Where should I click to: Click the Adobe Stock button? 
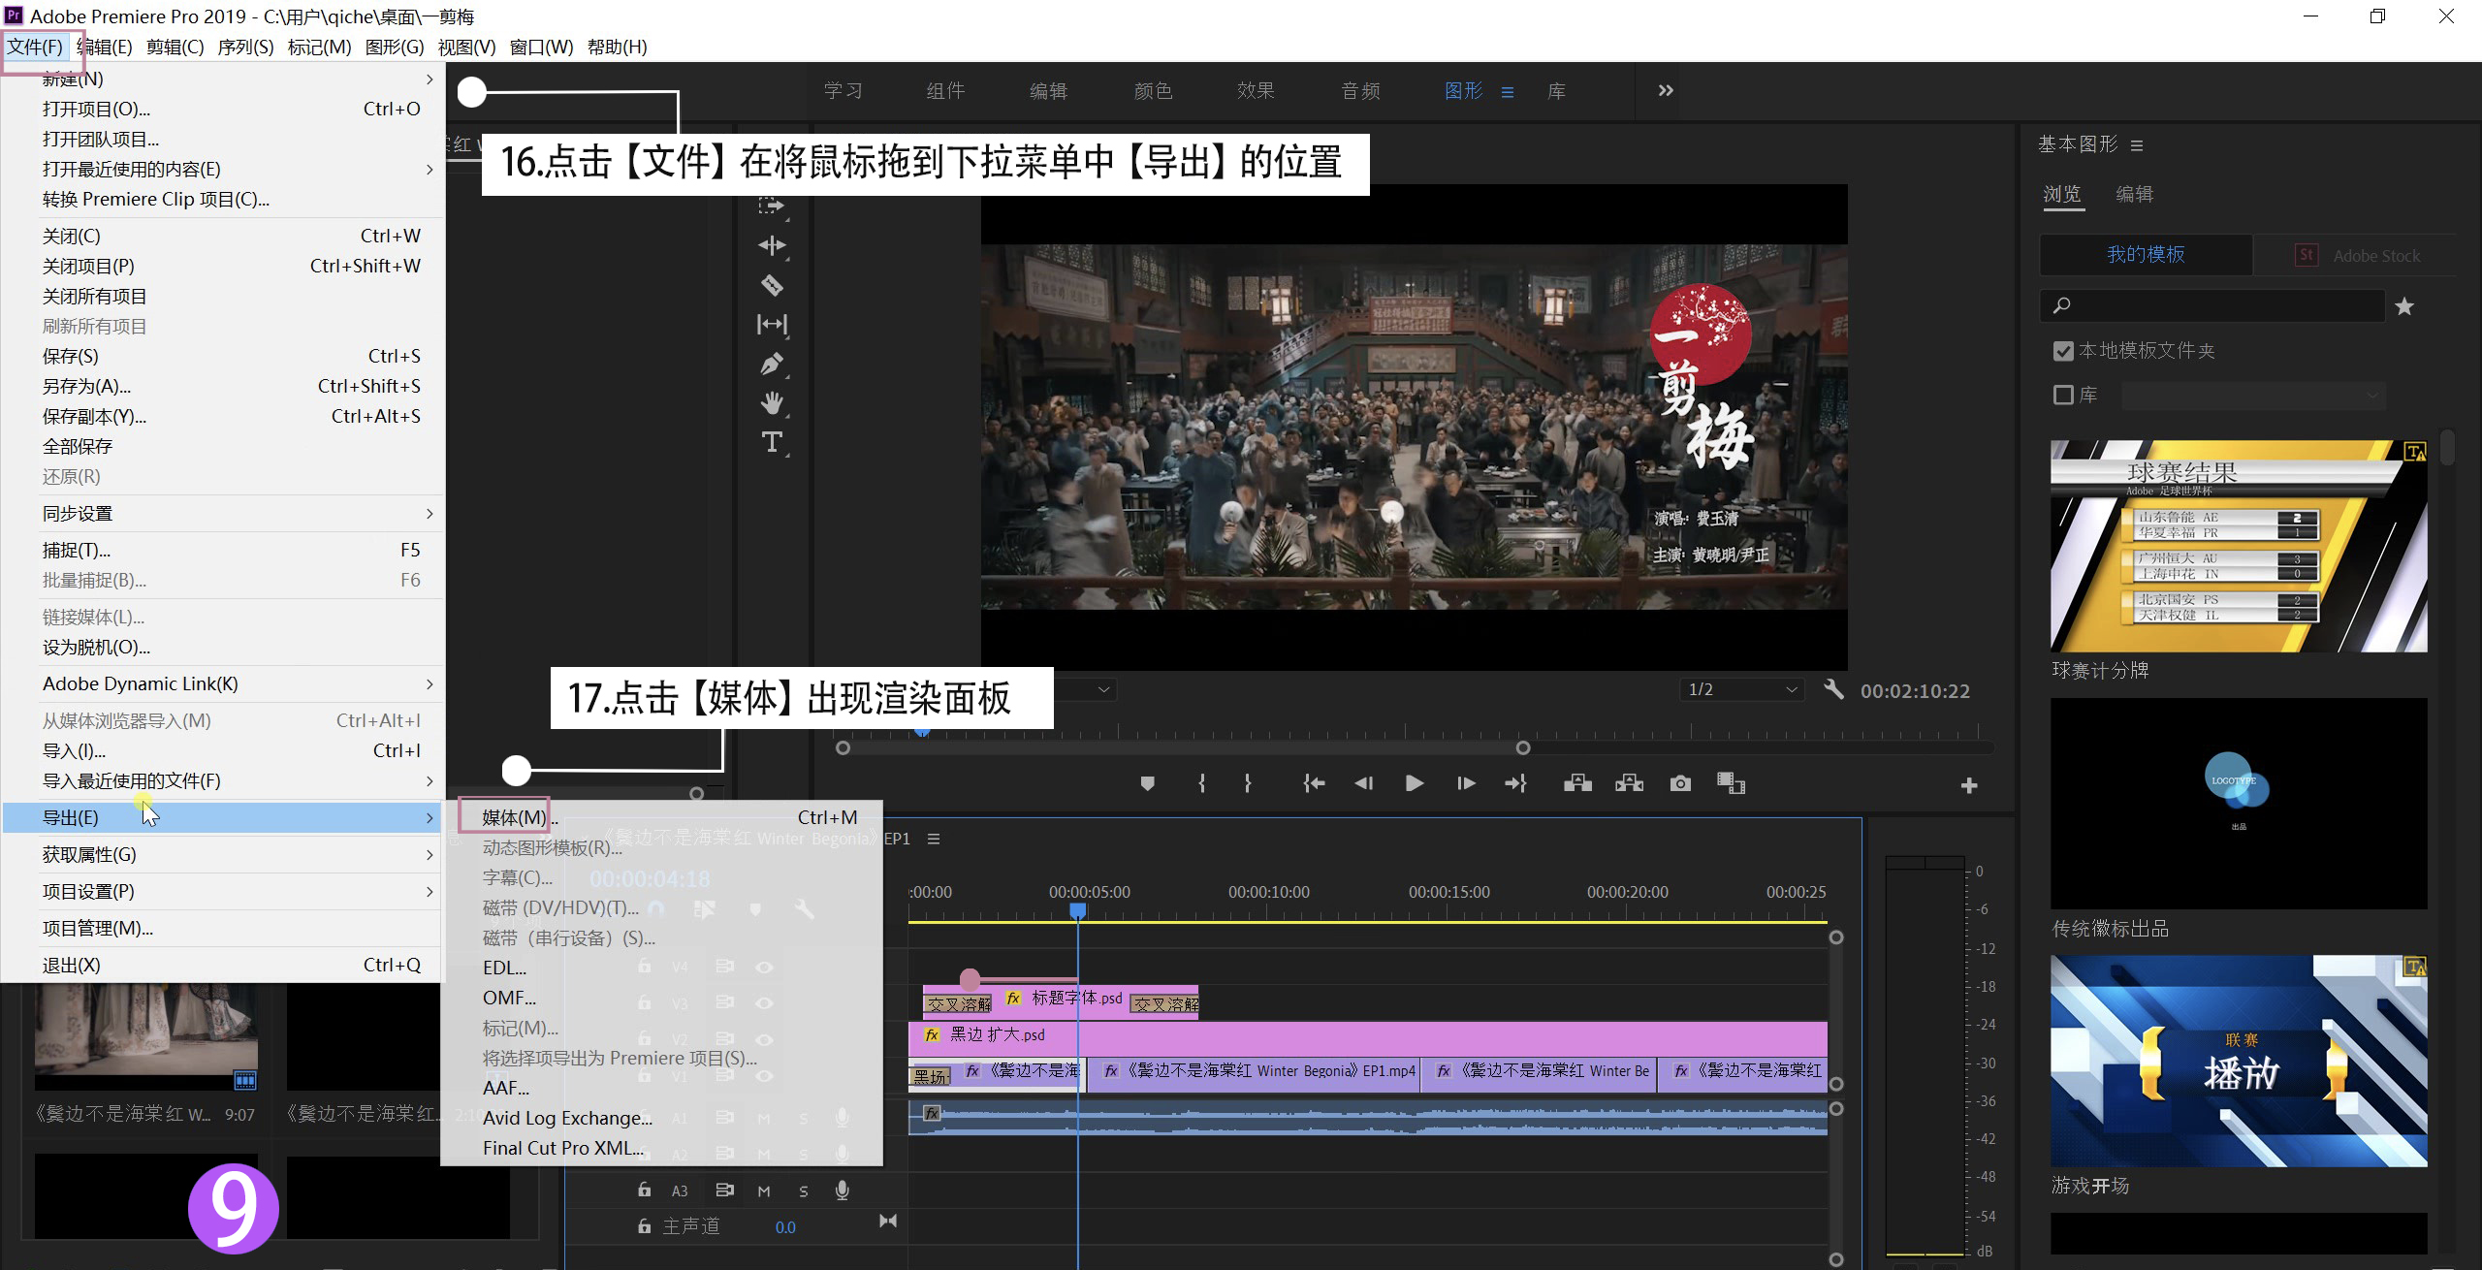pyautogui.click(x=2357, y=255)
